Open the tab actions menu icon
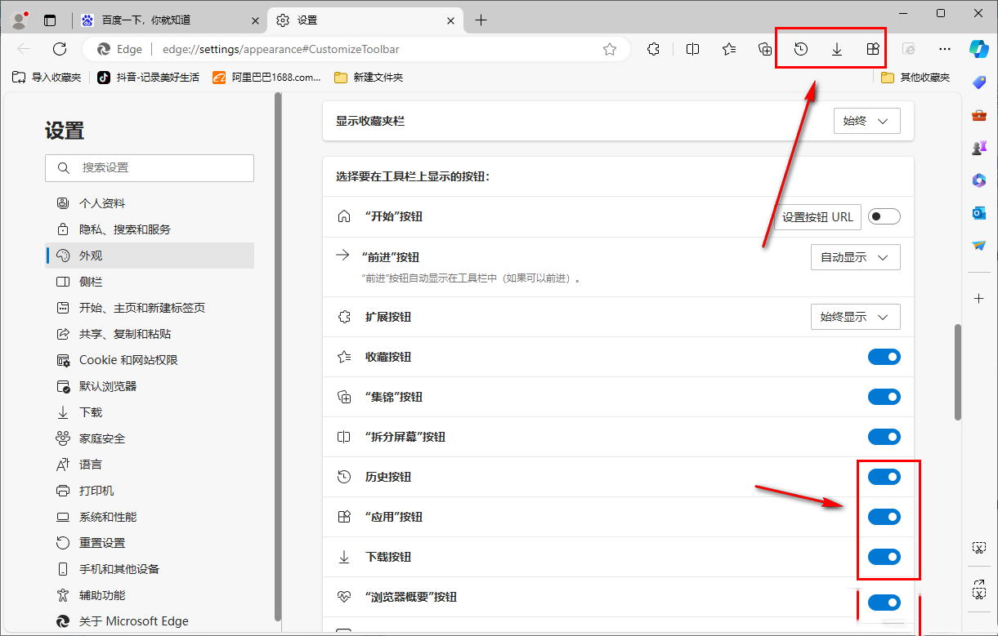This screenshot has height=636, width=998. (x=51, y=20)
